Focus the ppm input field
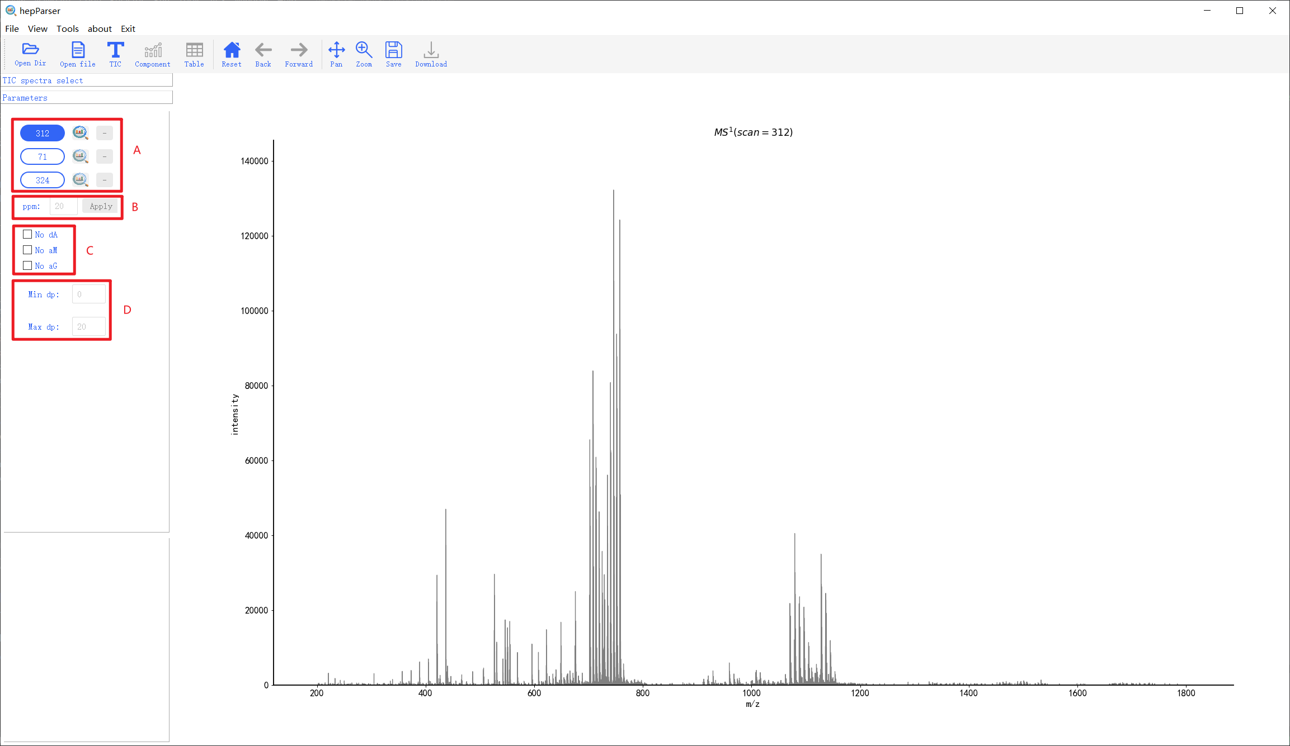The height and width of the screenshot is (746, 1290). point(63,206)
